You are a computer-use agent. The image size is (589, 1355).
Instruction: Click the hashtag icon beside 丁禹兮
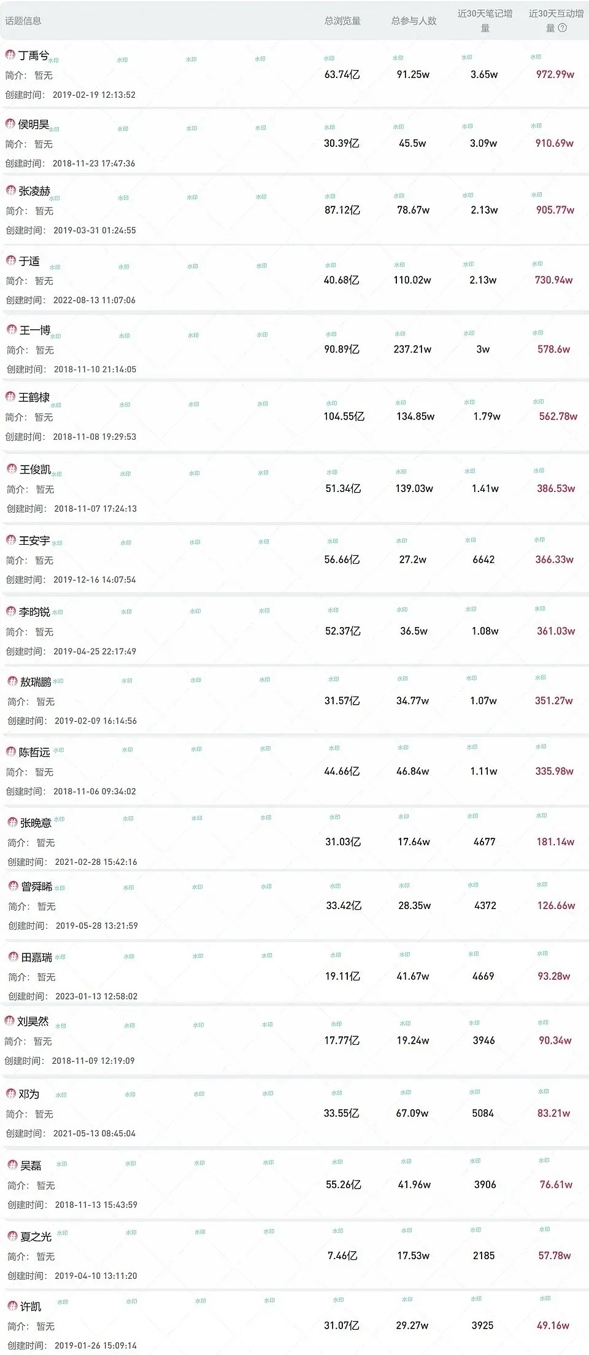coord(10,55)
